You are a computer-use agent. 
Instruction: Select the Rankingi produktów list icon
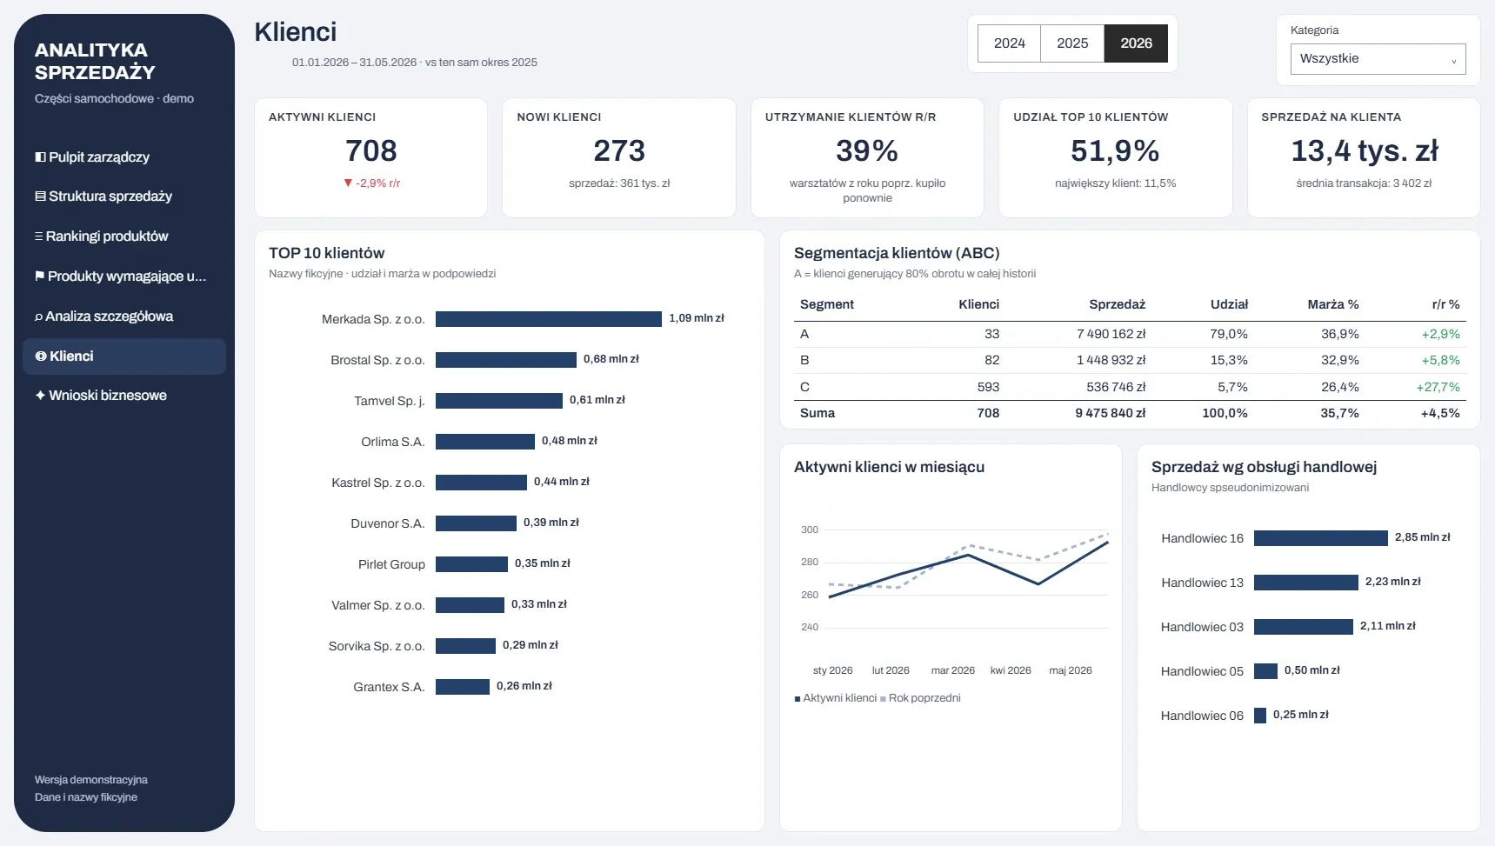coord(38,236)
